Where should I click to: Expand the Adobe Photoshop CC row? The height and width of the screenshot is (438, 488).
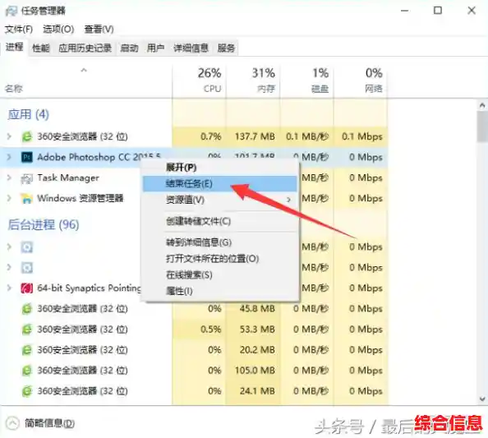9,157
